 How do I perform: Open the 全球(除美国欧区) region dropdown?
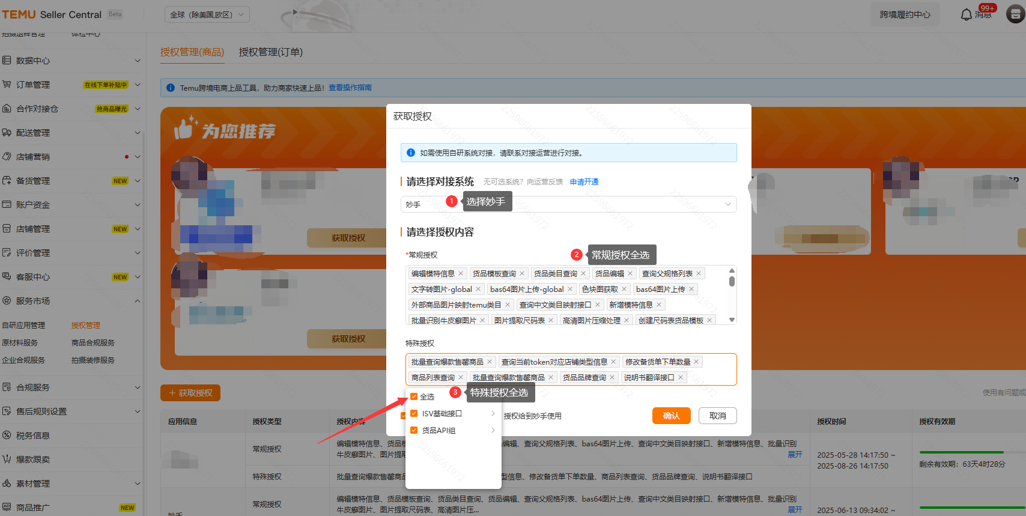[207, 14]
